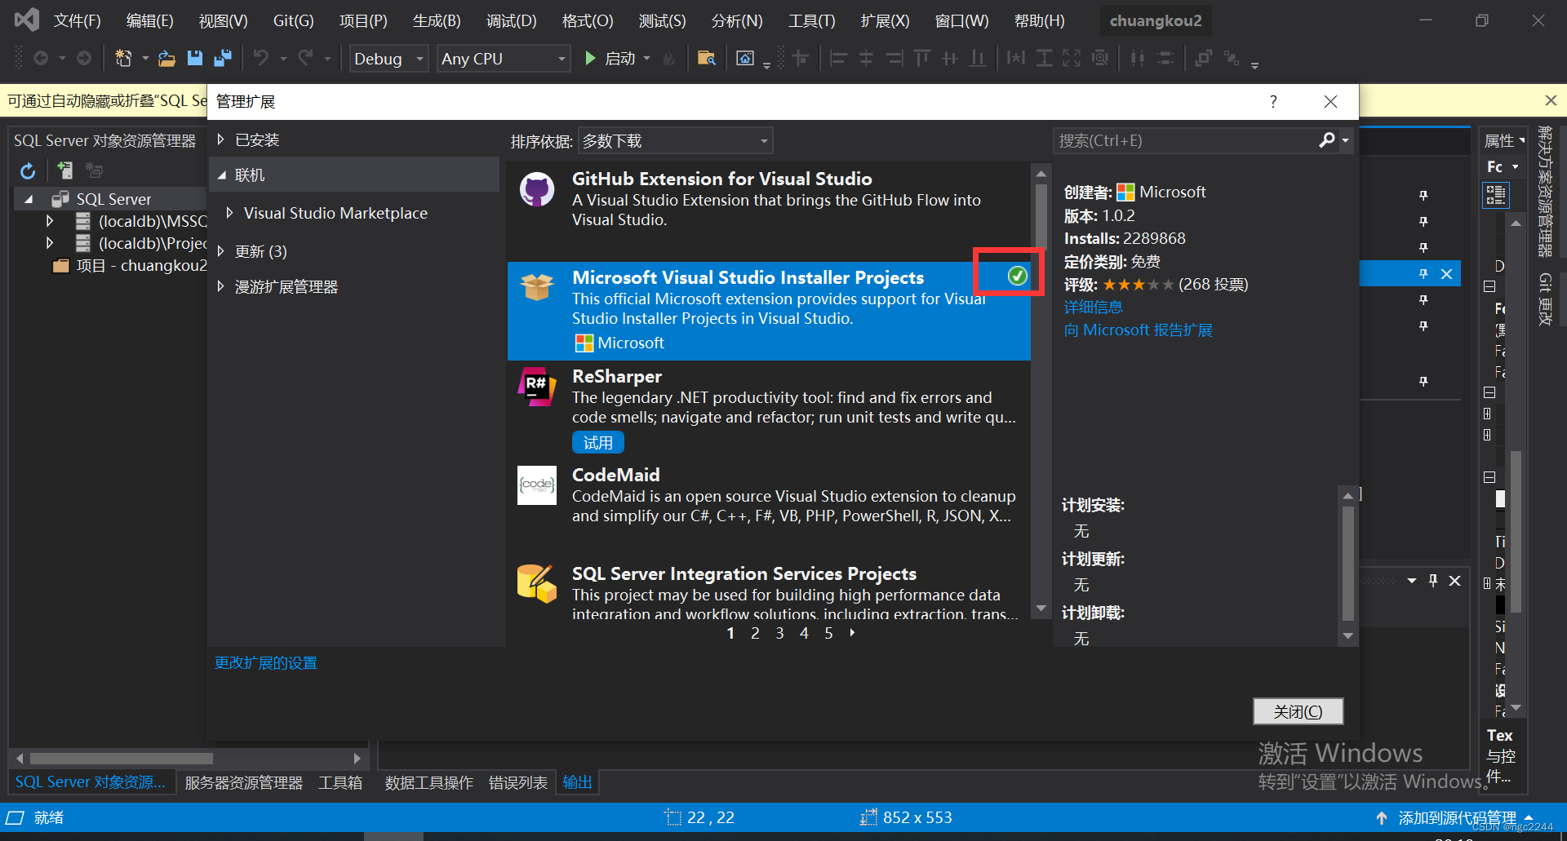Click the 详细信息 link
Screen dimensions: 1567x841
(x=1093, y=307)
